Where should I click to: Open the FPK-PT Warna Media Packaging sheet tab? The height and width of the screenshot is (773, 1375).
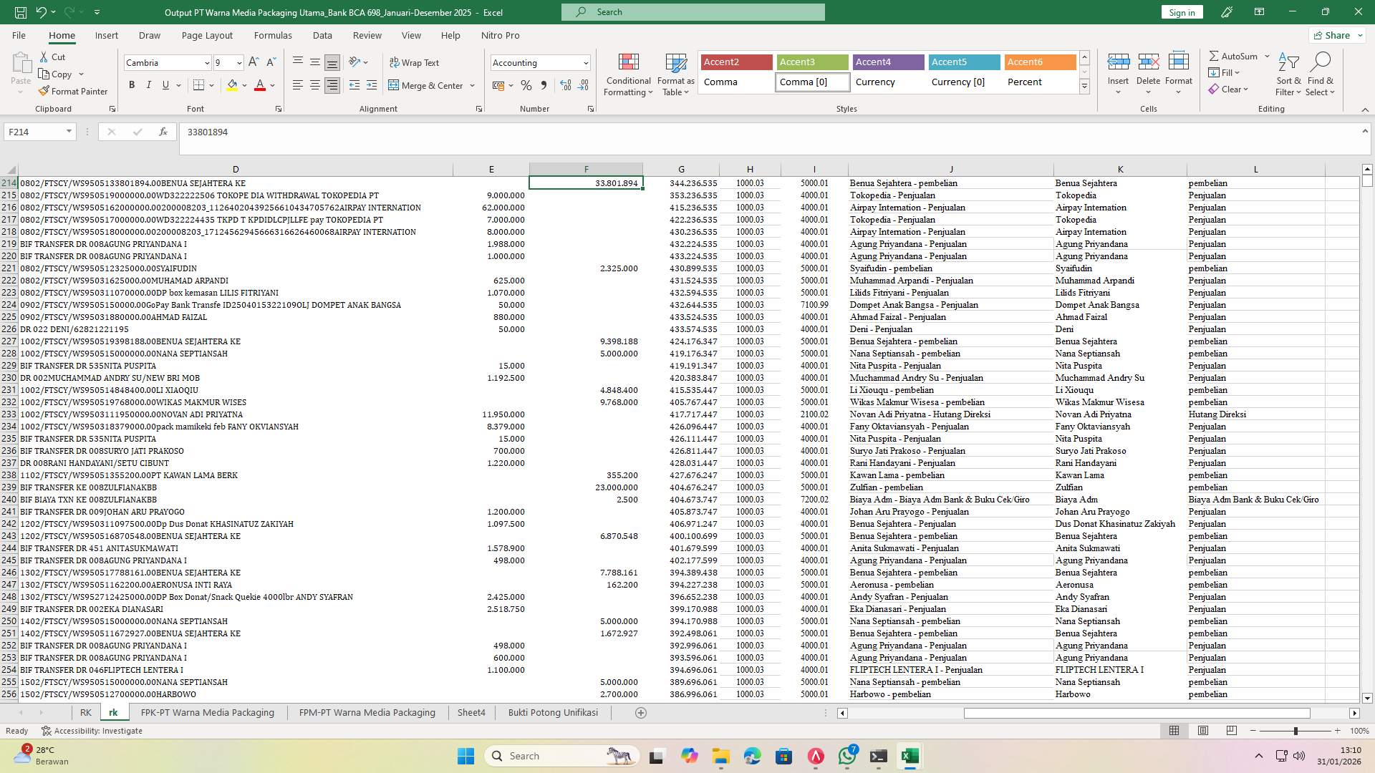[x=207, y=712]
